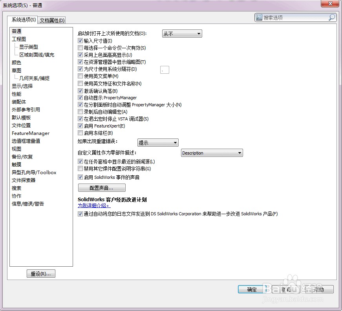Select FeatureManager in the options list
Viewport: 342px width, 311px height.
31,133
